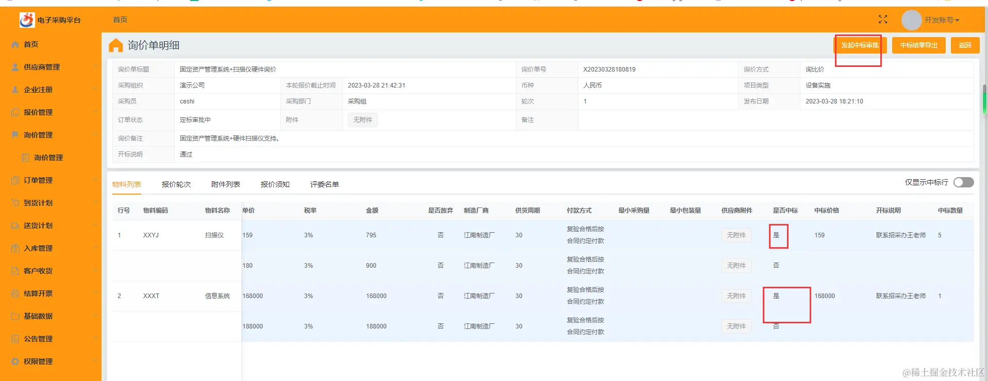
Task: Click the 询价管理 flag icon
Action: click(15, 135)
